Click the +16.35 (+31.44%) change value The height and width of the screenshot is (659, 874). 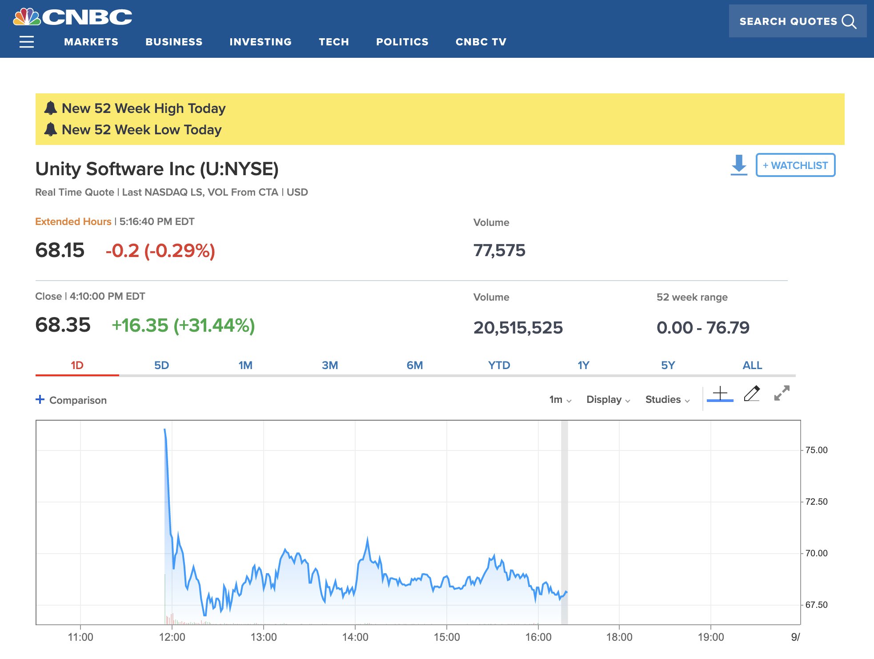(183, 325)
